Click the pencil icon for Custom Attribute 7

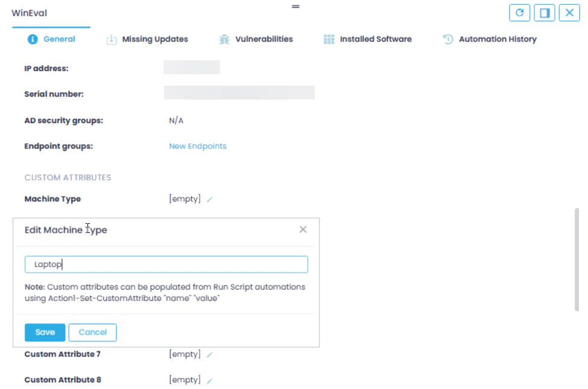209,355
